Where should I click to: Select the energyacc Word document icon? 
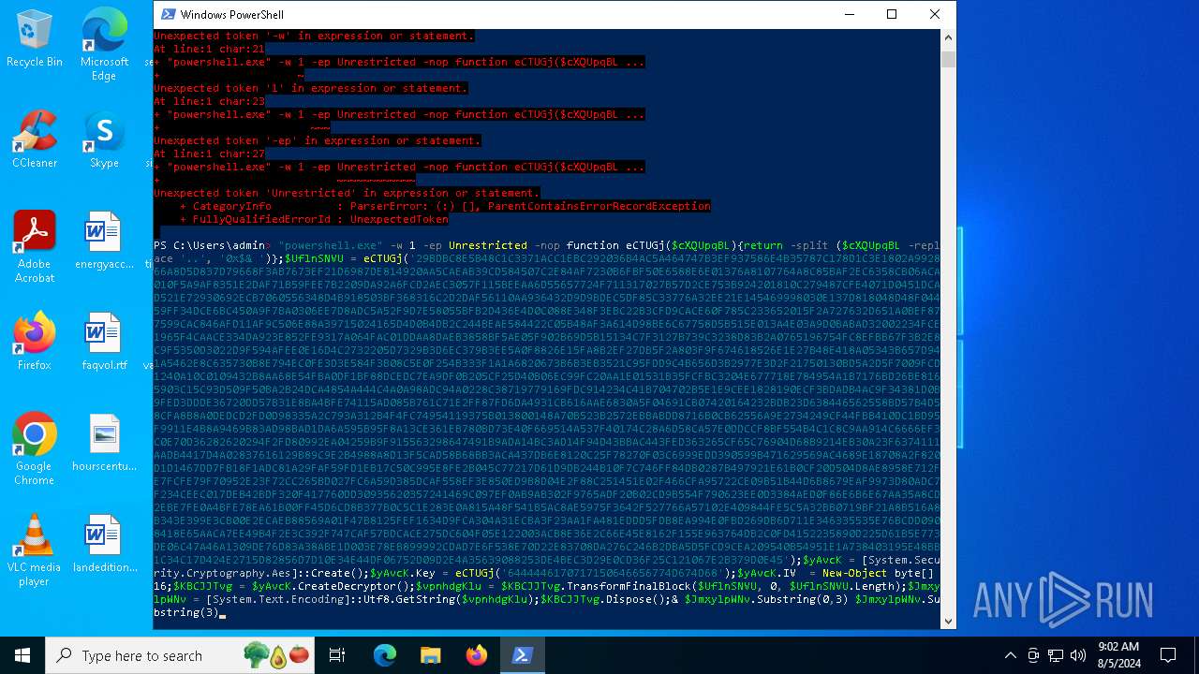(x=104, y=241)
